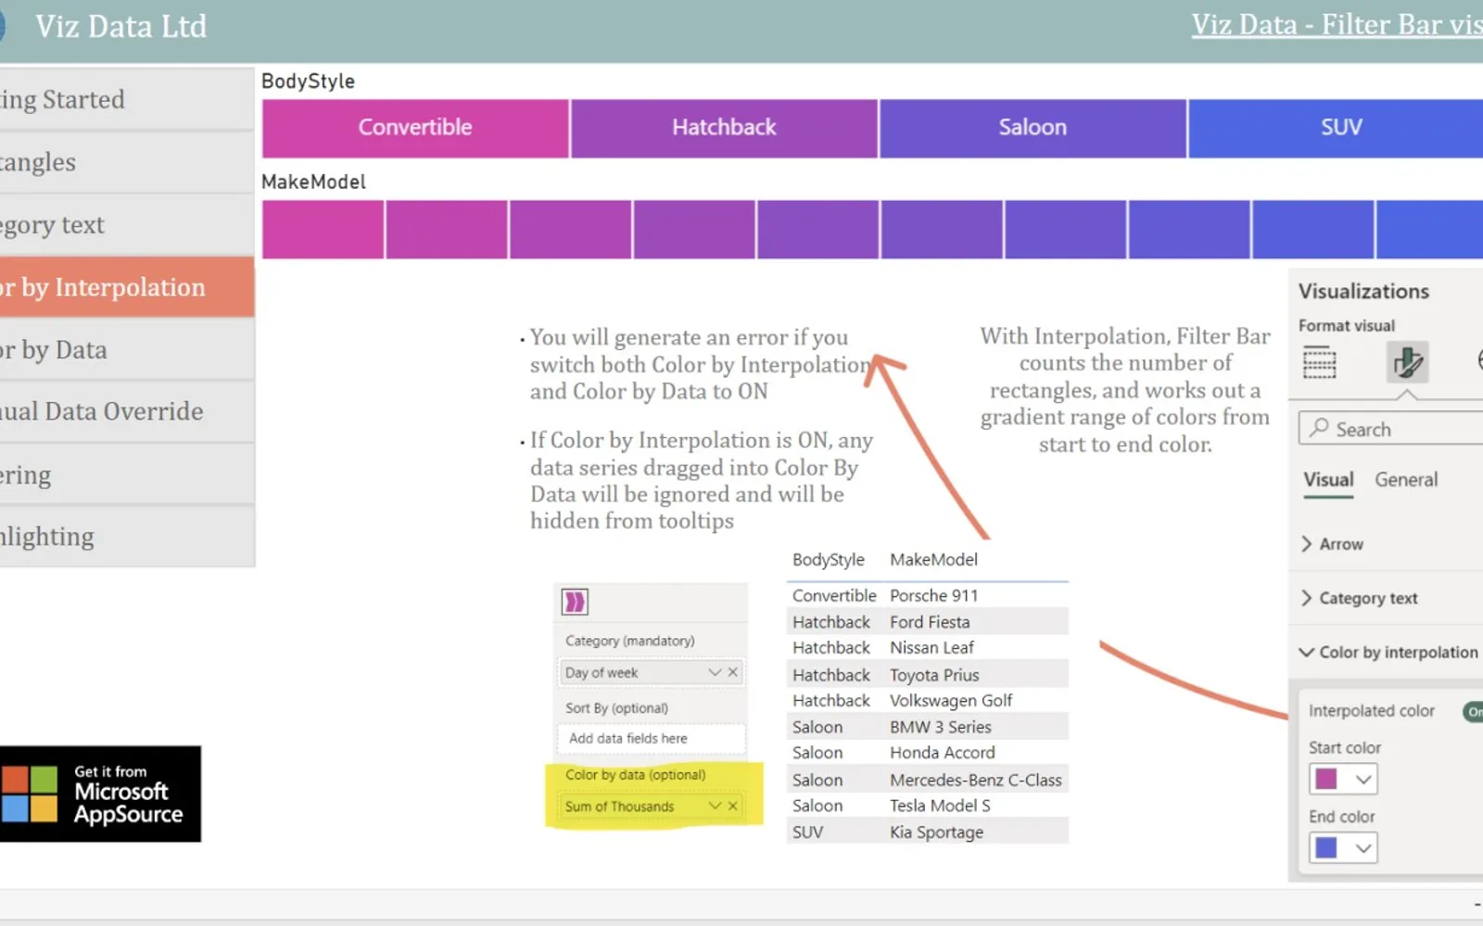
Task: Open the Start color dropdown
Action: tap(1363, 780)
